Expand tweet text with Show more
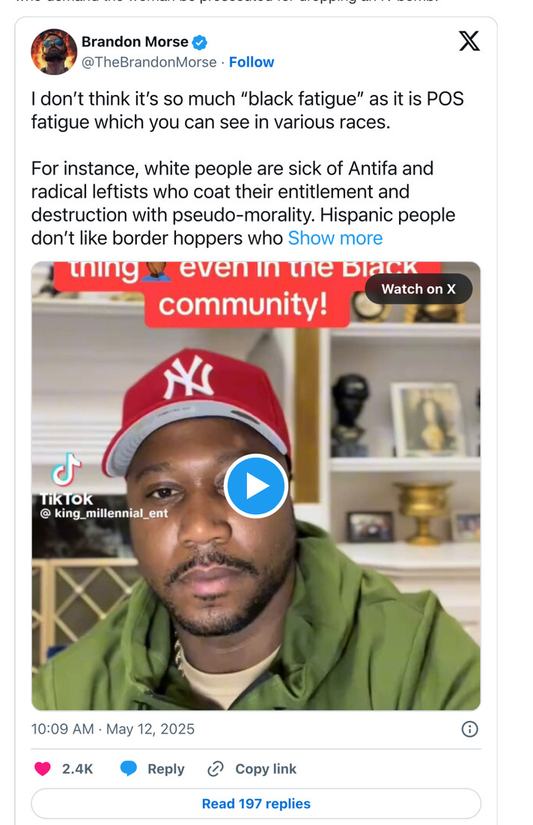The width and height of the screenshot is (533, 825). [335, 238]
